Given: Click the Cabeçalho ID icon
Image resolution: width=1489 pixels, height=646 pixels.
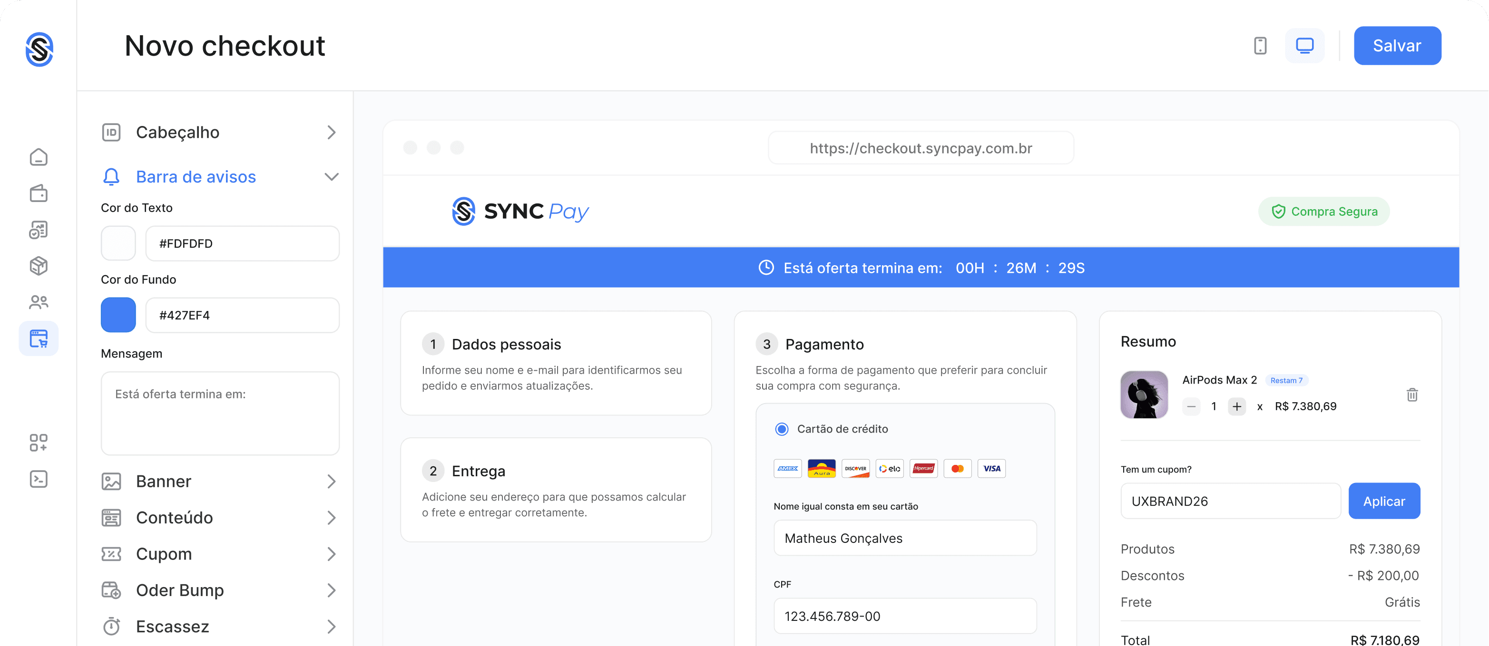Looking at the screenshot, I should coord(111,132).
